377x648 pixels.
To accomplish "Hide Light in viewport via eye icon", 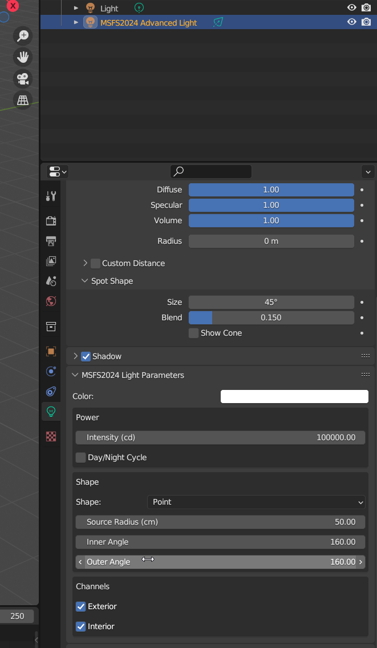I will (x=351, y=7).
